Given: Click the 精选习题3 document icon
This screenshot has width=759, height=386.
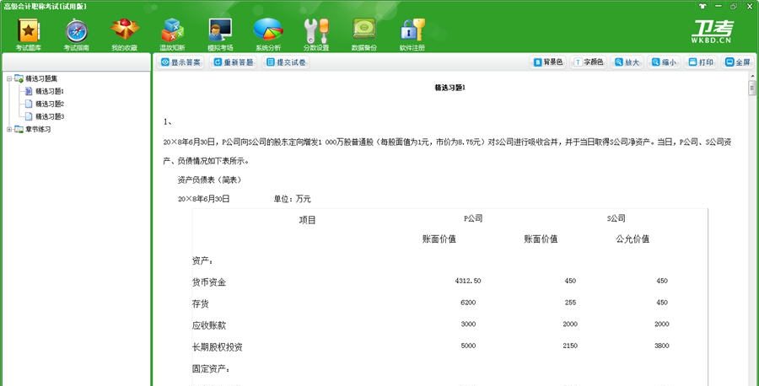Looking at the screenshot, I should (x=29, y=116).
